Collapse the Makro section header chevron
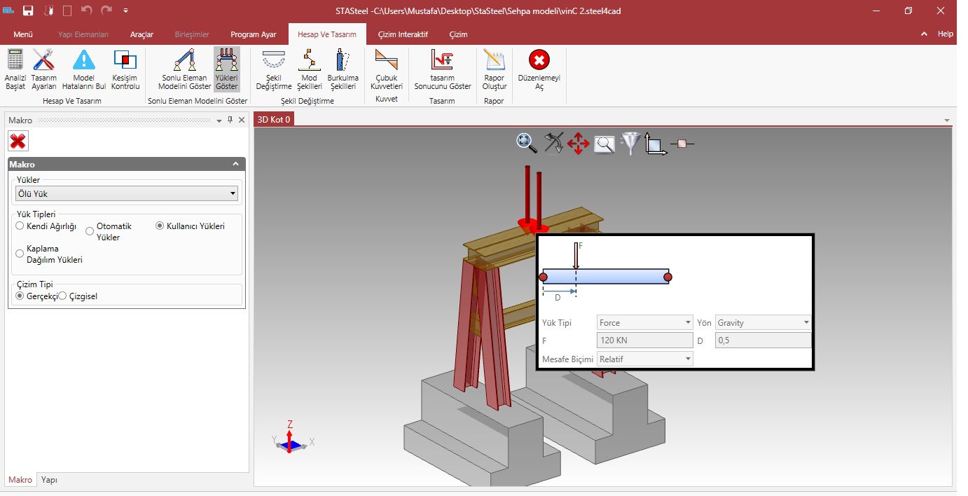The height and width of the screenshot is (496, 968). point(236,164)
